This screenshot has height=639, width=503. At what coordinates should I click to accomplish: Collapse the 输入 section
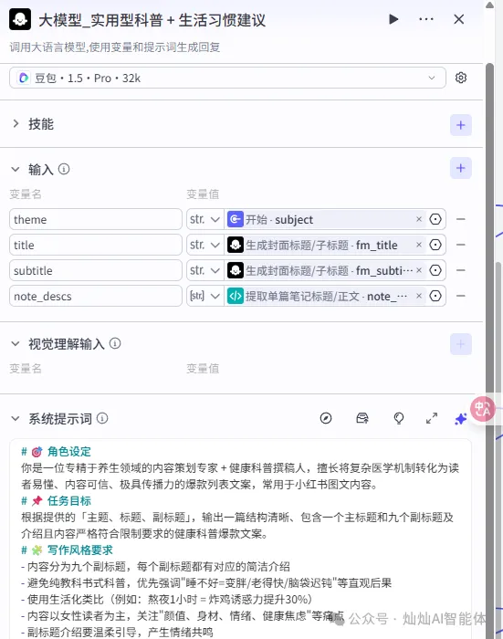coord(16,169)
